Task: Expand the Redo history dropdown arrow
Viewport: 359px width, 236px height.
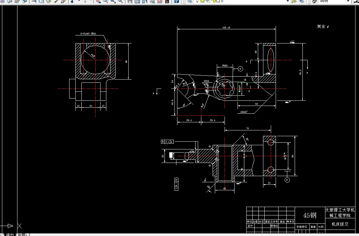Action: 91,1
